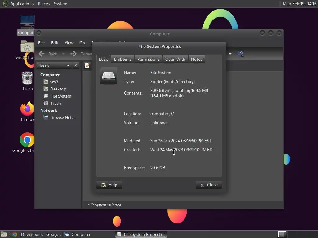Switch to the Notes tab
Screen dimensions: 318x238
(196, 59)
